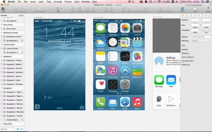Toggle lock on Gradient Back layer
The width and height of the screenshot is (212, 132).
[22, 120]
